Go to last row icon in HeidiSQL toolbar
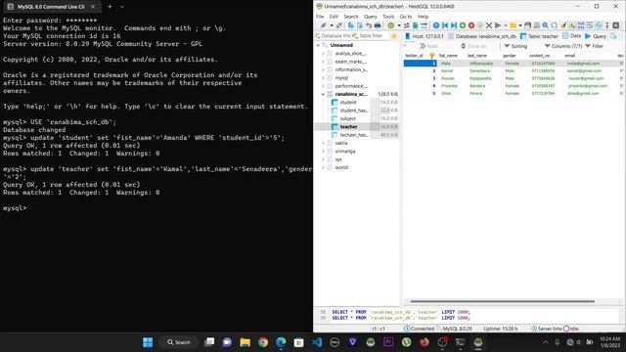Viewport: 626px width, 352px height. tap(454, 25)
